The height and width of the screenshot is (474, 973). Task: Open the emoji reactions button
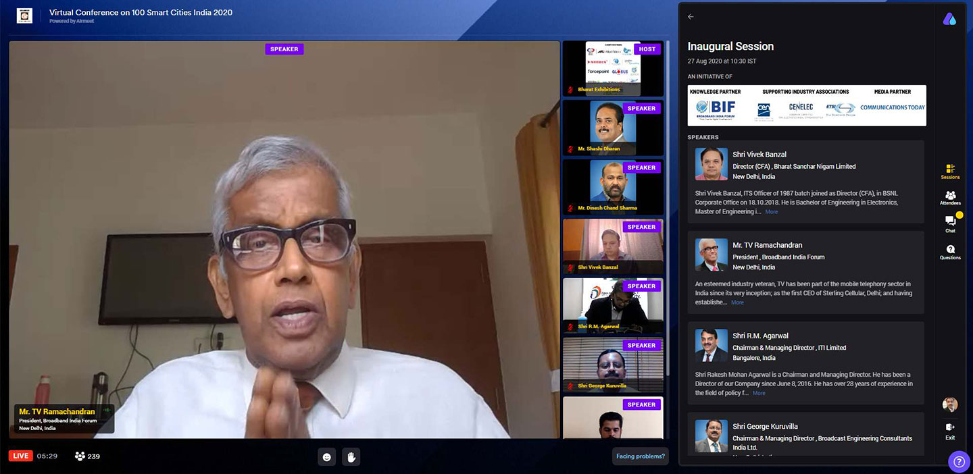click(x=327, y=457)
